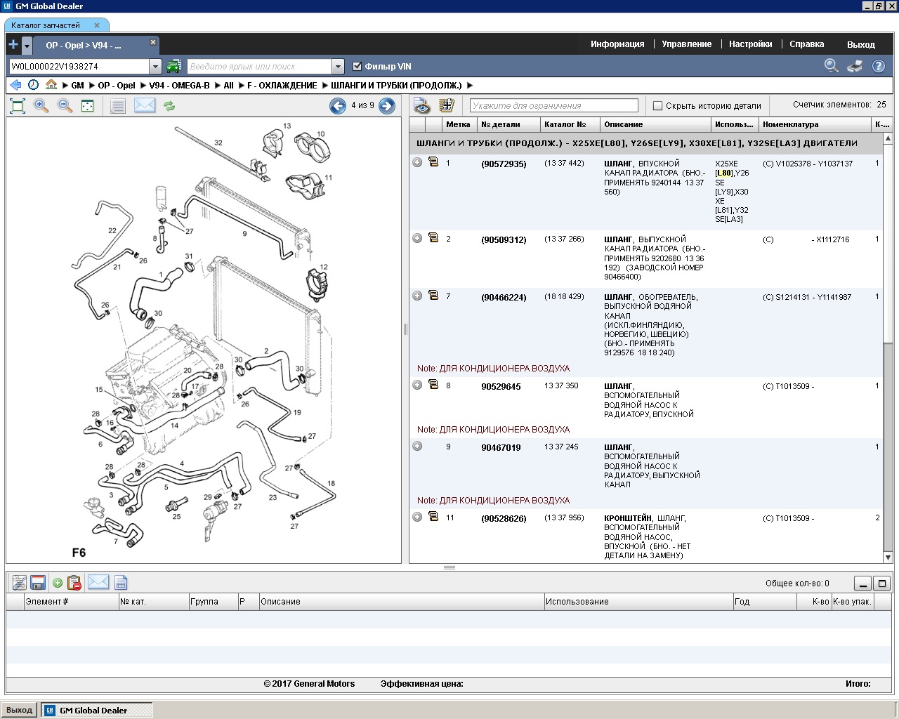The width and height of the screenshot is (899, 719).
Task: Open the home icon in breadcrumb
Action: [x=51, y=85]
